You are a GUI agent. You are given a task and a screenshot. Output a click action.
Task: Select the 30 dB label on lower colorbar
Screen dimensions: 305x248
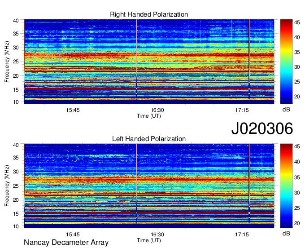(297, 193)
